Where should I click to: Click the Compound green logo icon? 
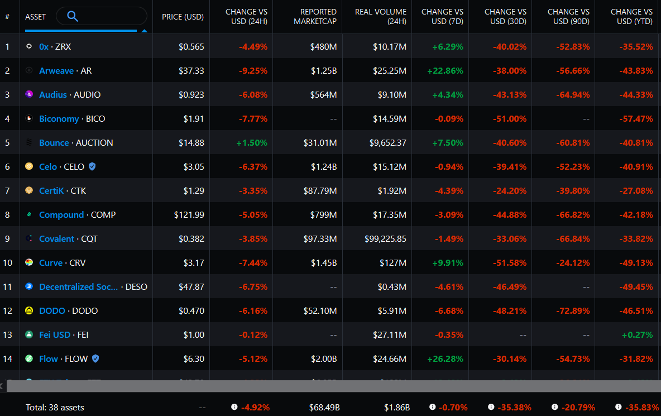(x=29, y=214)
